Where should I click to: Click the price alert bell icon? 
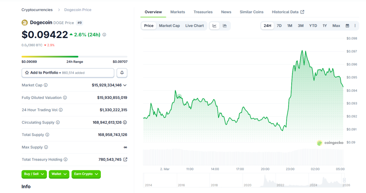coord(122,73)
